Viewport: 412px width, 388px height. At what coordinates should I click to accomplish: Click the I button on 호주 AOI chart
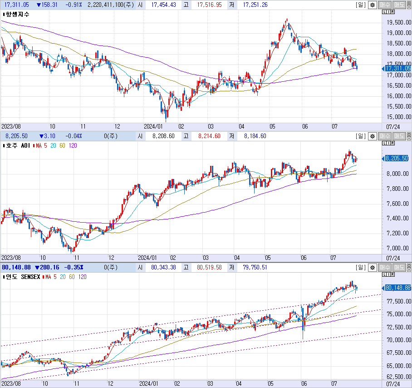point(388,143)
